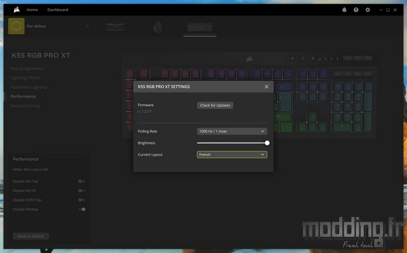Open the Current Layout dropdown showing French
This screenshot has width=407, height=253.
(x=232, y=154)
